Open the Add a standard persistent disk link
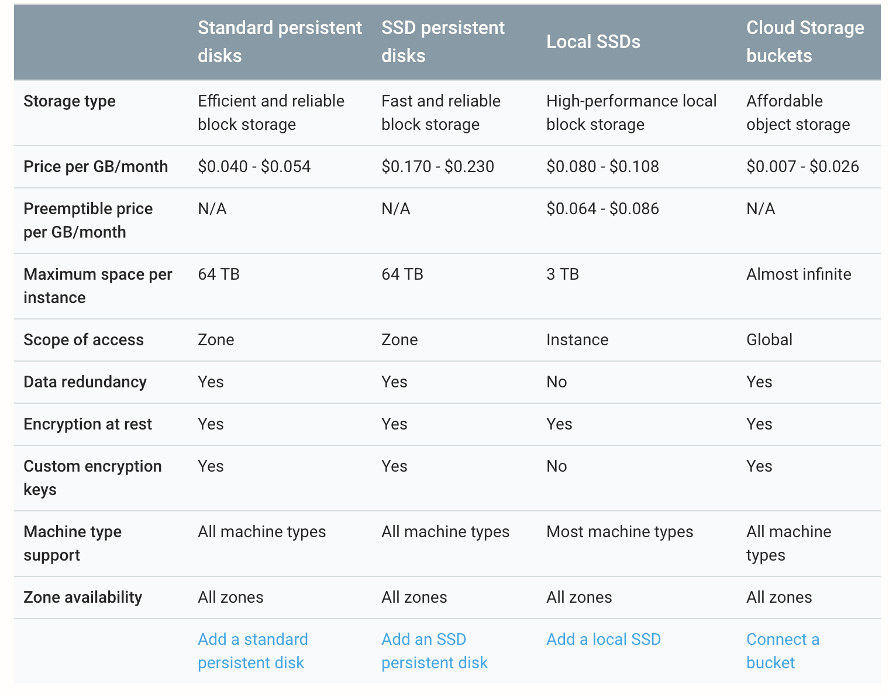This screenshot has width=889, height=694. [x=253, y=651]
